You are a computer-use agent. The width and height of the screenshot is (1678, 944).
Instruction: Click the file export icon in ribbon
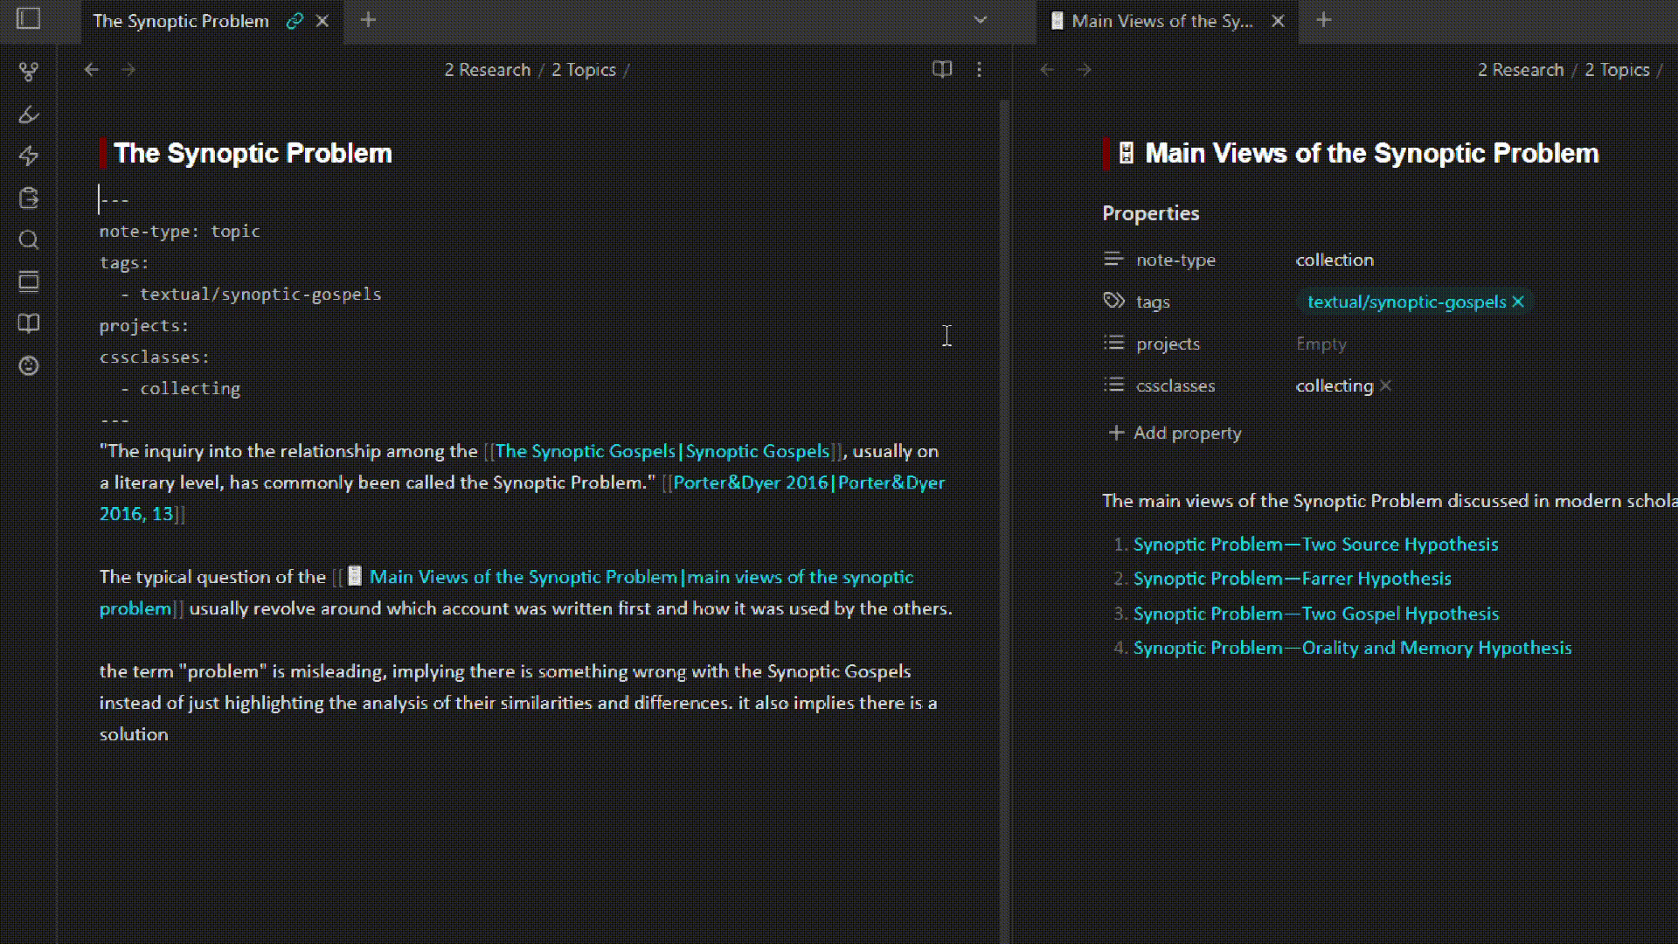(29, 198)
